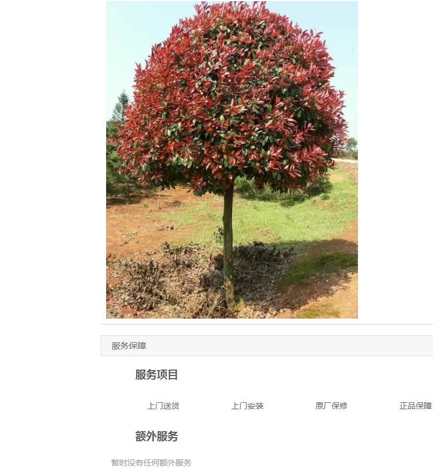Click the 额外服务 heading
The image size is (433, 472).
(156, 436)
